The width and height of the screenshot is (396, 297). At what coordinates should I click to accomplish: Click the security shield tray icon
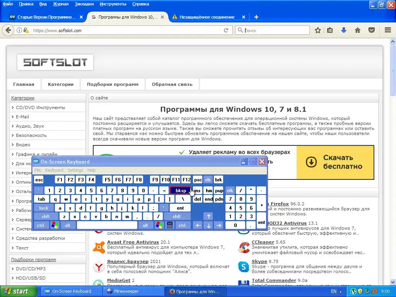point(360,291)
